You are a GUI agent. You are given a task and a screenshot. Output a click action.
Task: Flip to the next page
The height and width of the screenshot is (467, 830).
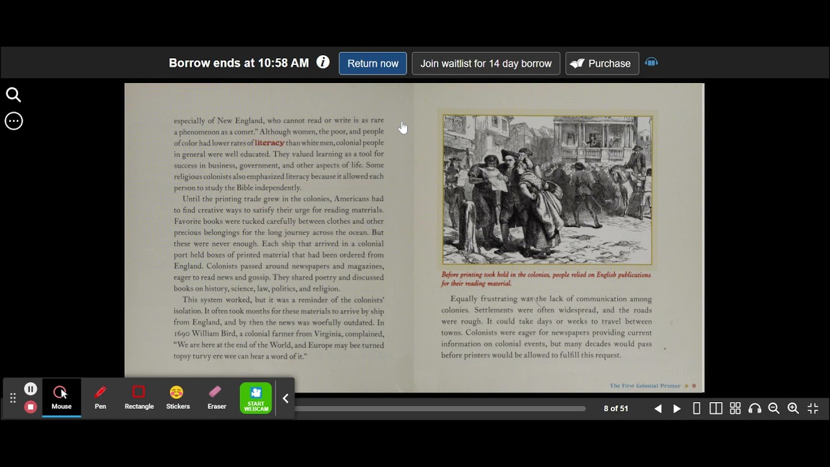(x=677, y=409)
